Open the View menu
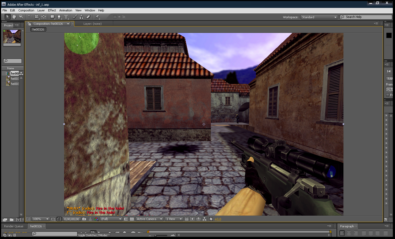 pos(78,10)
